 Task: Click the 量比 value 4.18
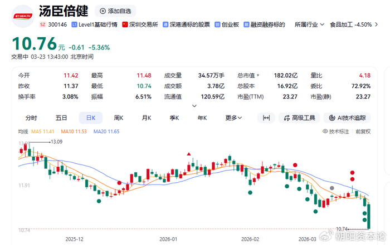[365, 76]
